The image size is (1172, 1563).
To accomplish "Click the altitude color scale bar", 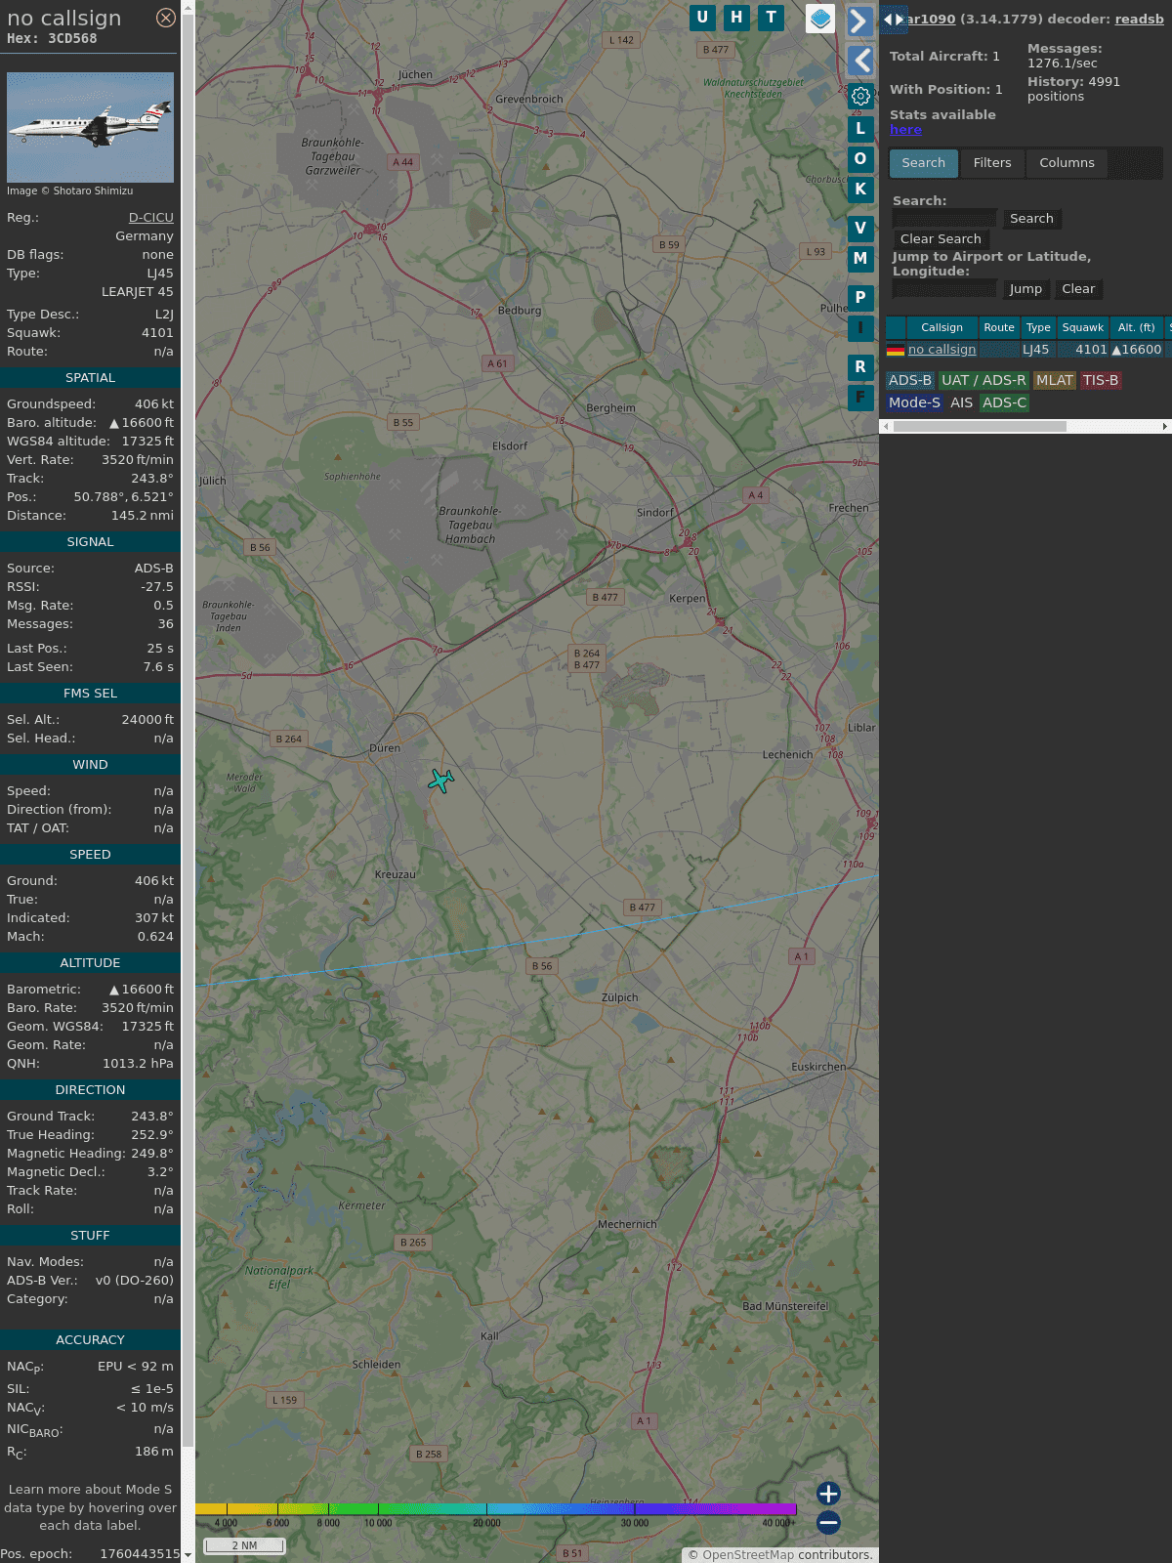I will [x=495, y=1509].
